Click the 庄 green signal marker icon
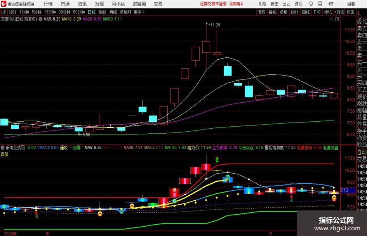This screenshot has height=236, width=367. [x=175, y=201]
